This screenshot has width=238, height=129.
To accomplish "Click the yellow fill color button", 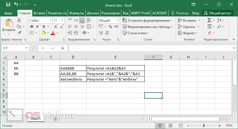I will (x=43, y=33).
